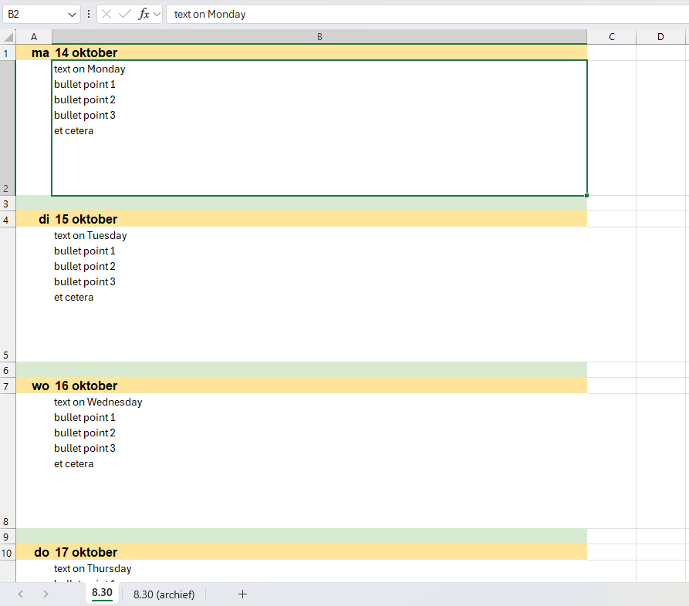Switch to the 8.30 (archief) sheet tab
689x606 pixels.
(163, 594)
